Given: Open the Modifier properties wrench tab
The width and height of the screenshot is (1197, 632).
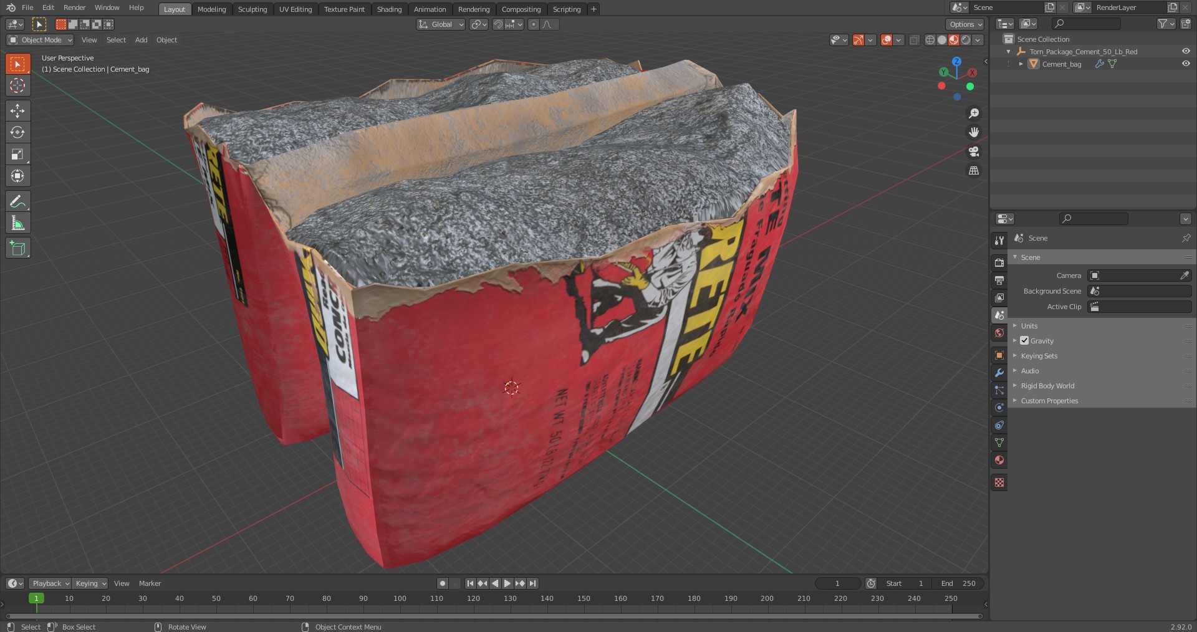Looking at the screenshot, I should (999, 373).
